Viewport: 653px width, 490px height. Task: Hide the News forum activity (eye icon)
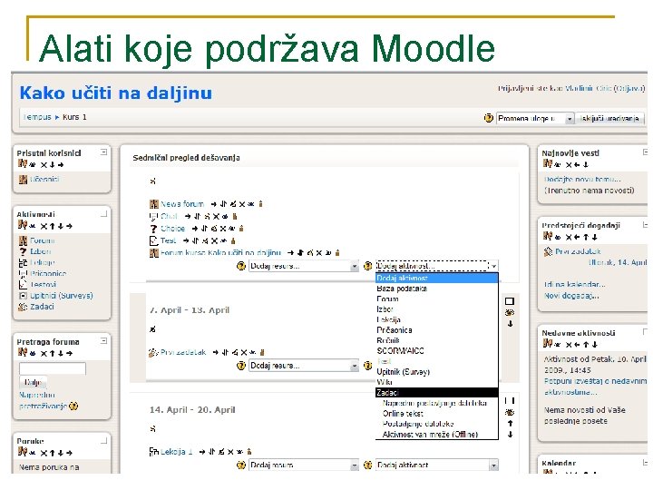pos(250,204)
